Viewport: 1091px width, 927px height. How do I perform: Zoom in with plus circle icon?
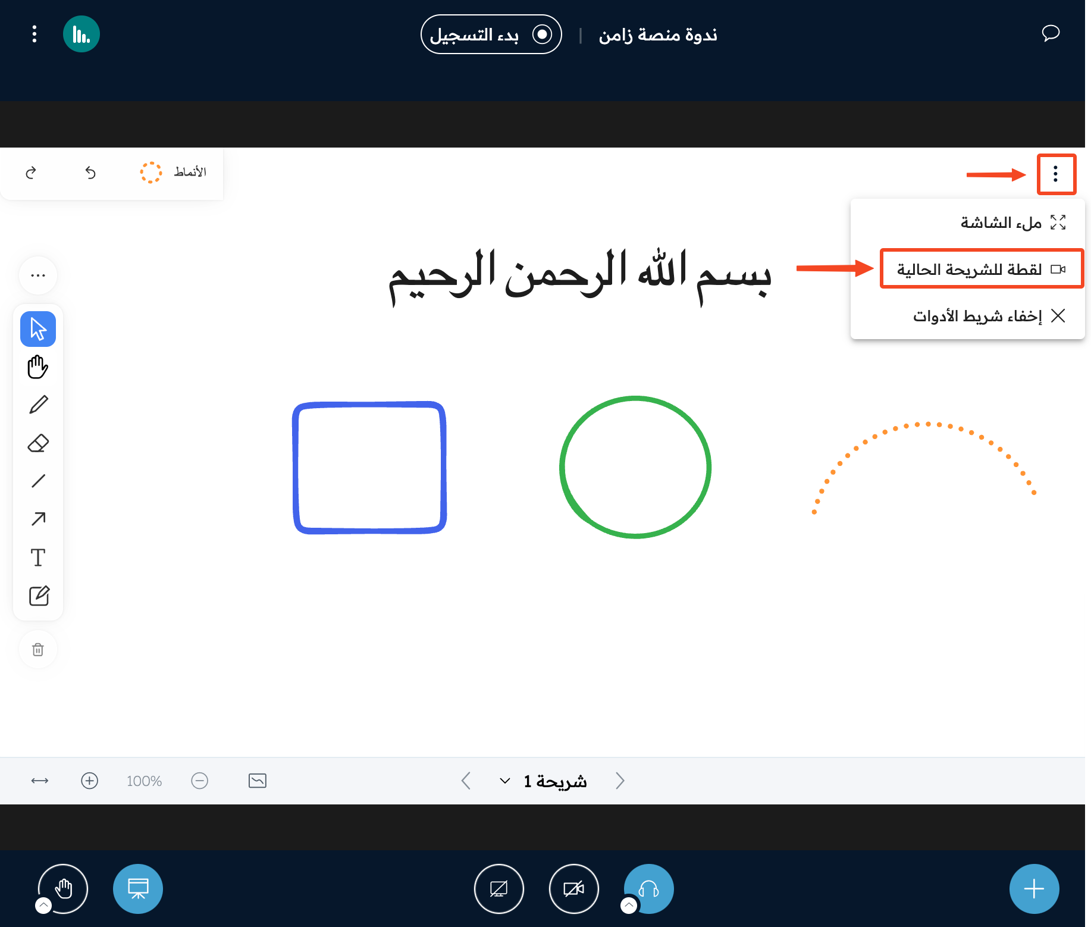89,781
